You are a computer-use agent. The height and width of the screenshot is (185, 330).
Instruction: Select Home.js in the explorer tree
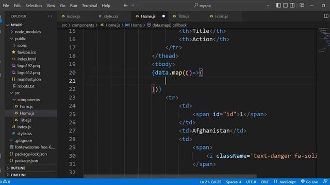[x=27, y=113]
